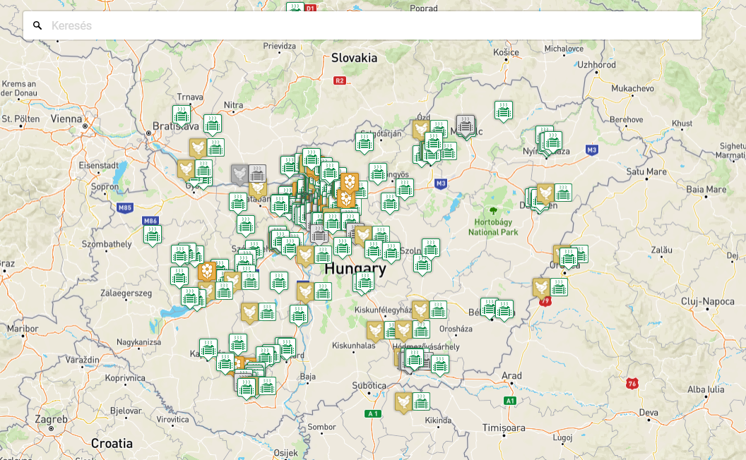This screenshot has width=746, height=460.
Task: Open the gold chicken marker near Ózd
Action: (x=421, y=129)
